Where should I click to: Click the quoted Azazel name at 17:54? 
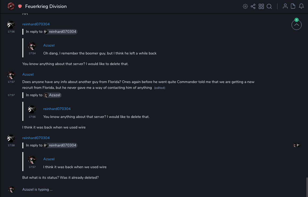tap(49, 45)
